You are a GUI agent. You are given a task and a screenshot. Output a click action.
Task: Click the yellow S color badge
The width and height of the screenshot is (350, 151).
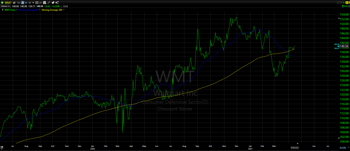(x=347, y=2)
